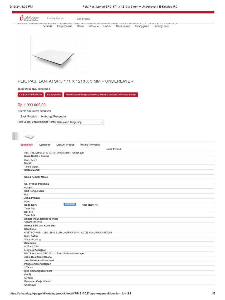Click the Pemeliharaan Bangunan Gedung Banten badge
Viewport: 225px width, 300px height.
click(x=101, y=95)
